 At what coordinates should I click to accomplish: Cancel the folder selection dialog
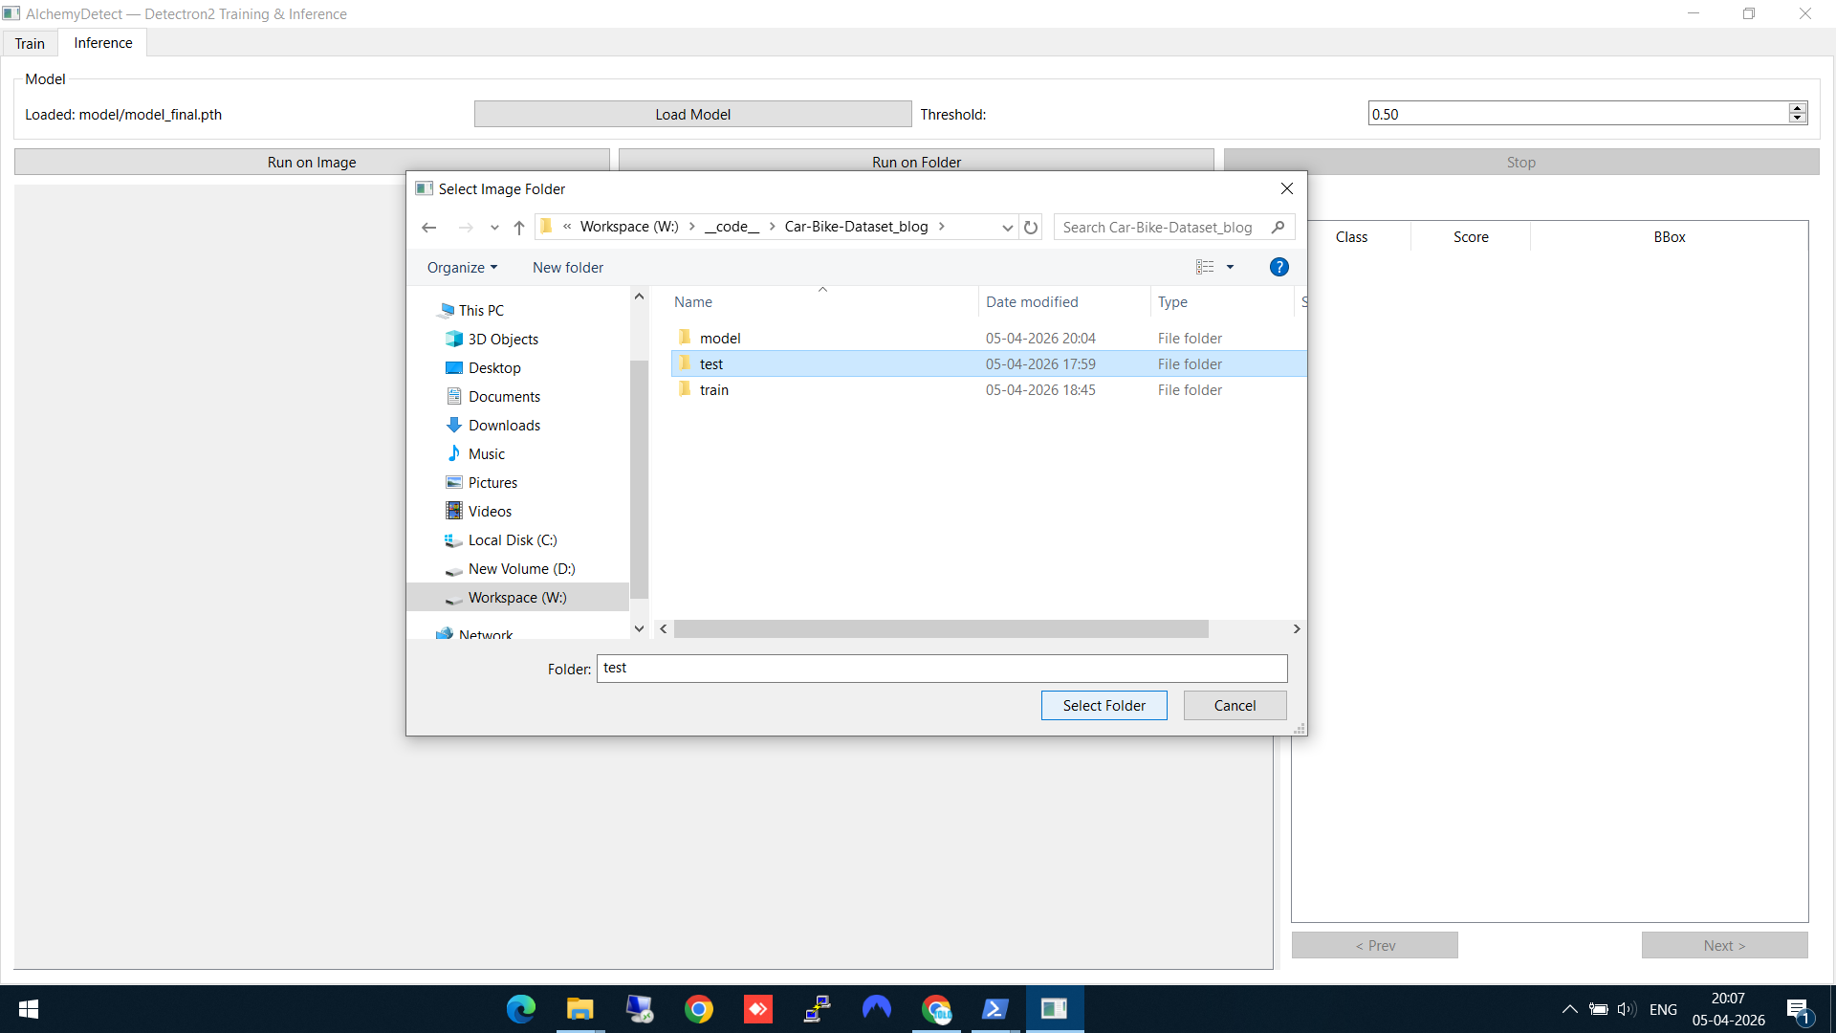[1235, 705]
